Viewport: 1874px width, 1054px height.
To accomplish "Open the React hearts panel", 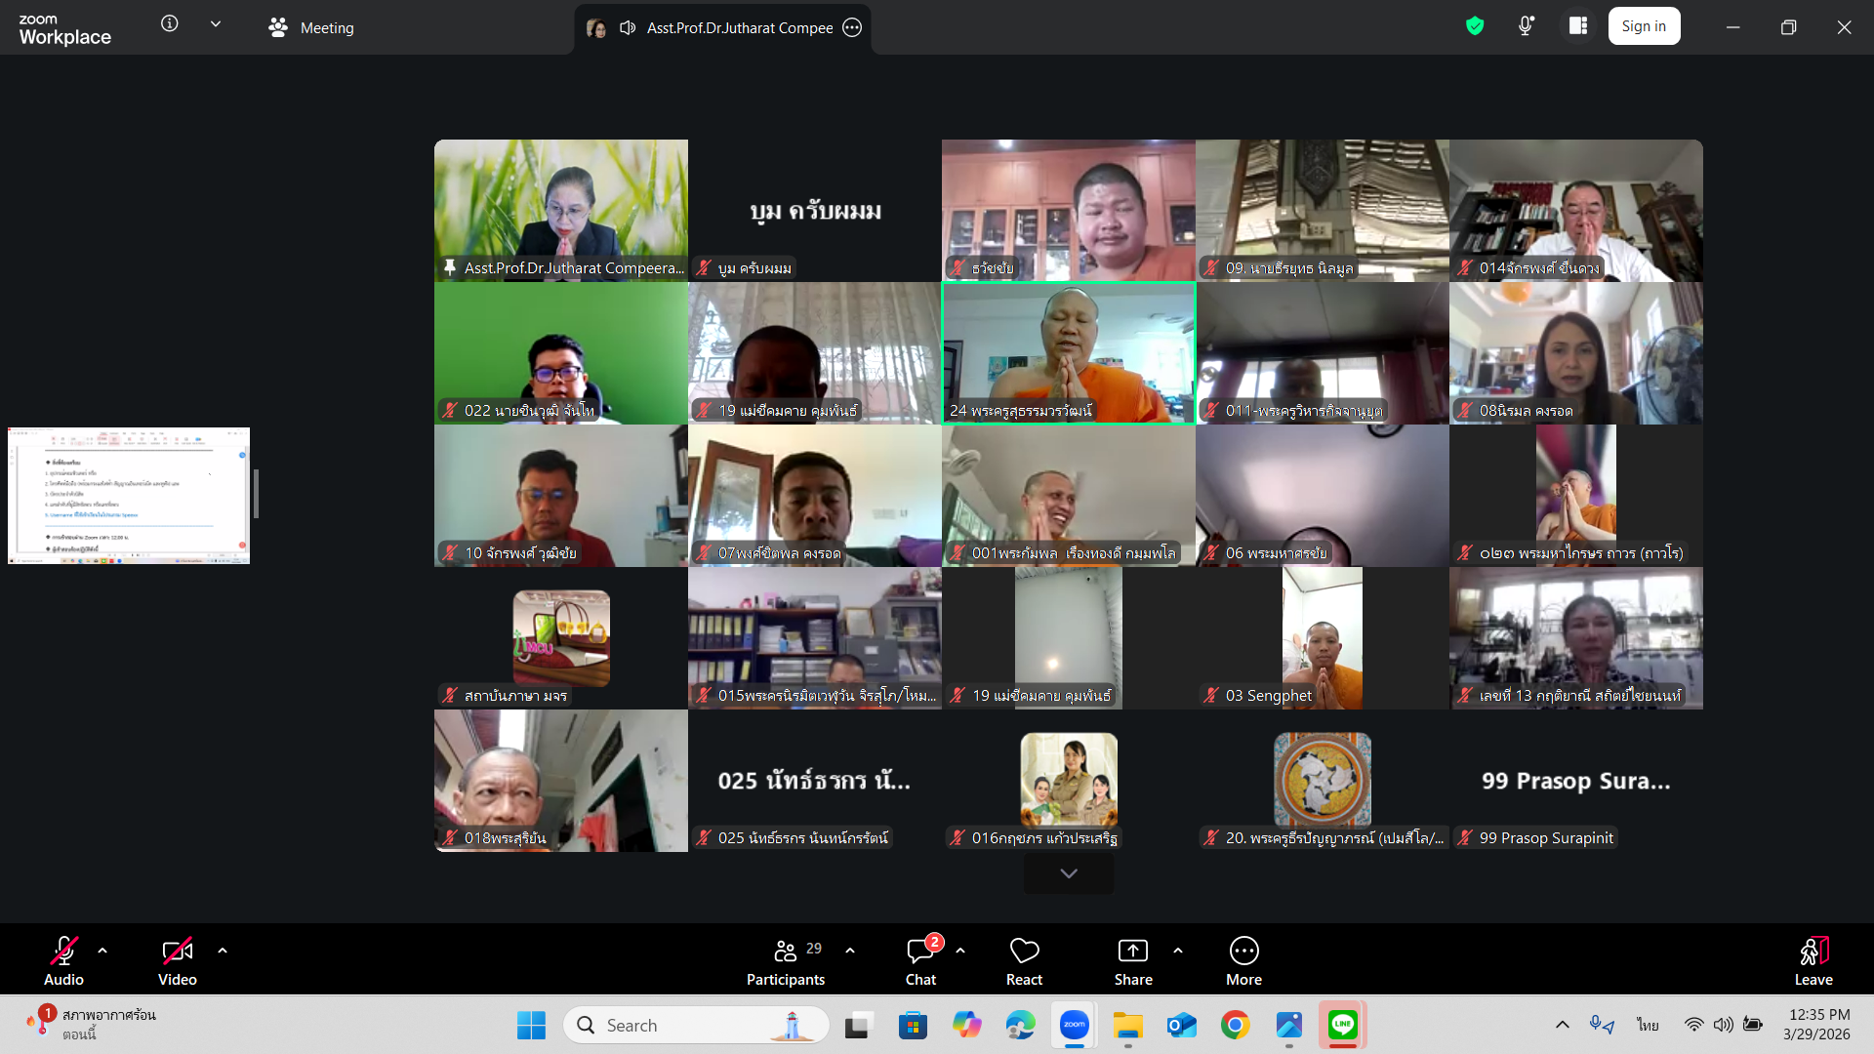I will point(1024,961).
